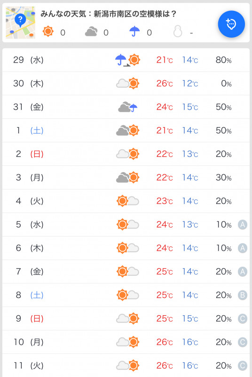Viewport: 252px width, 377px height.
Task: Click 80% rain chance on 29 (水)
Action: point(223,60)
